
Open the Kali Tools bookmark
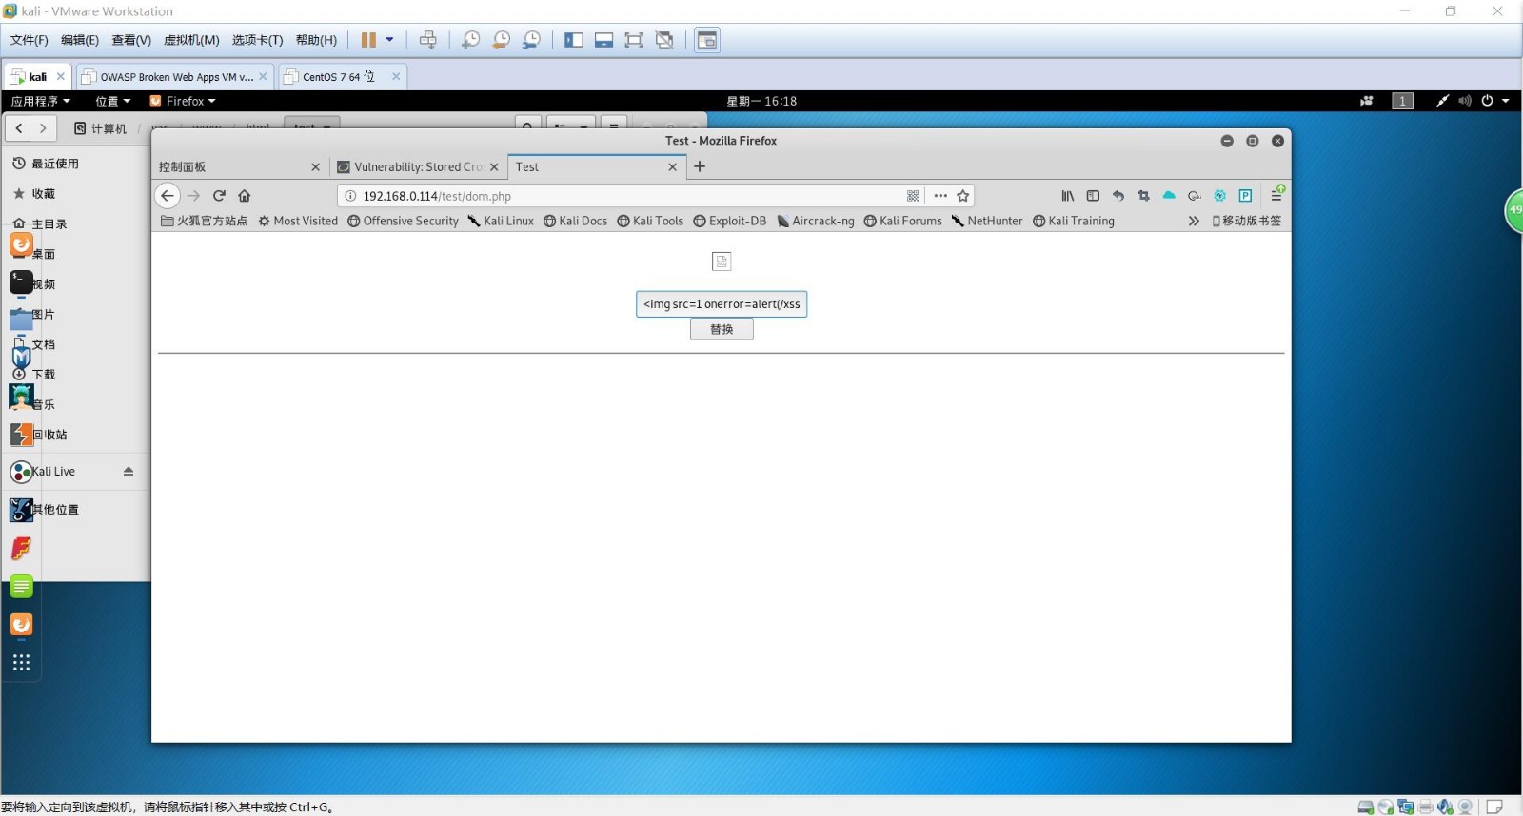tap(650, 221)
